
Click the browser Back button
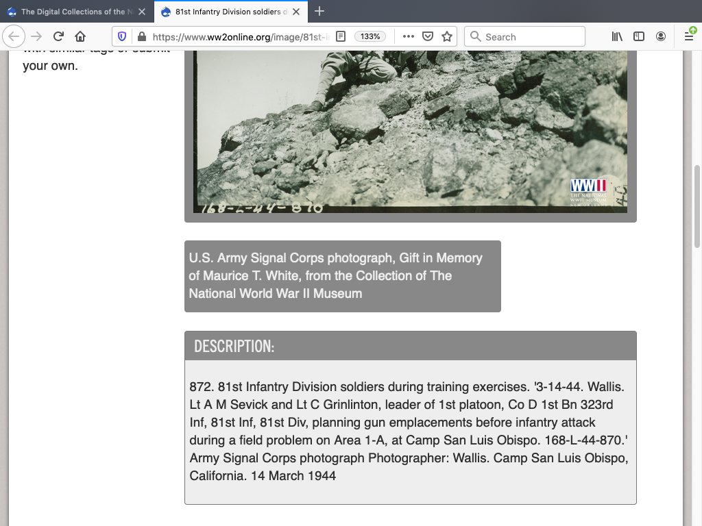[14, 37]
